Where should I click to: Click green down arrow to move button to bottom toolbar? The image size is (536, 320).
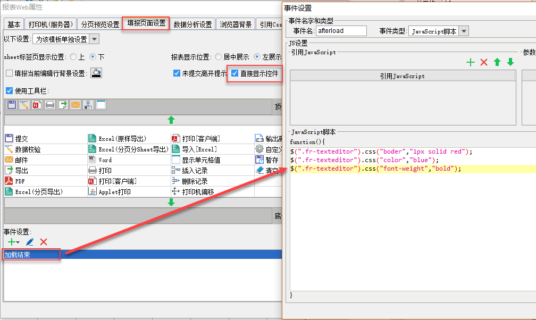coord(171,202)
